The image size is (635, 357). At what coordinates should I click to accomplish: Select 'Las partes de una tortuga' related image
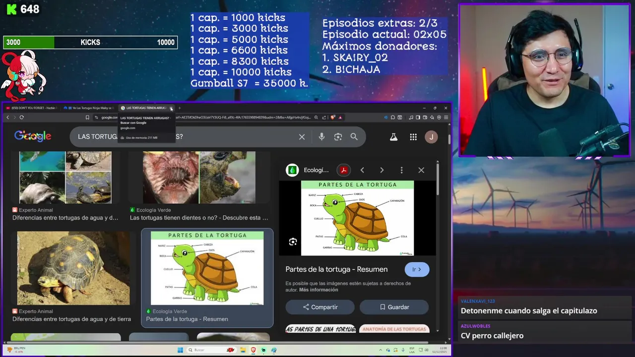pyautogui.click(x=320, y=329)
